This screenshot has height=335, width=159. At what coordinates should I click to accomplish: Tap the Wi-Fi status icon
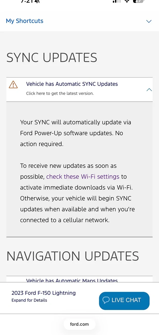(x=127, y=1)
